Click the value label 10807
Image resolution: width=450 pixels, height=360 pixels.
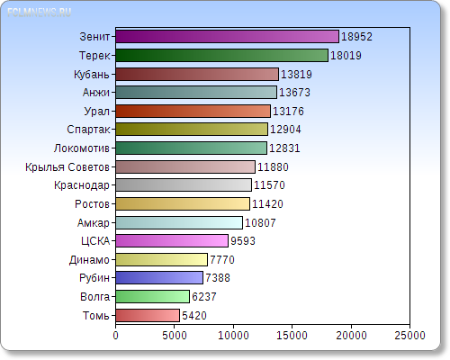[260, 223]
